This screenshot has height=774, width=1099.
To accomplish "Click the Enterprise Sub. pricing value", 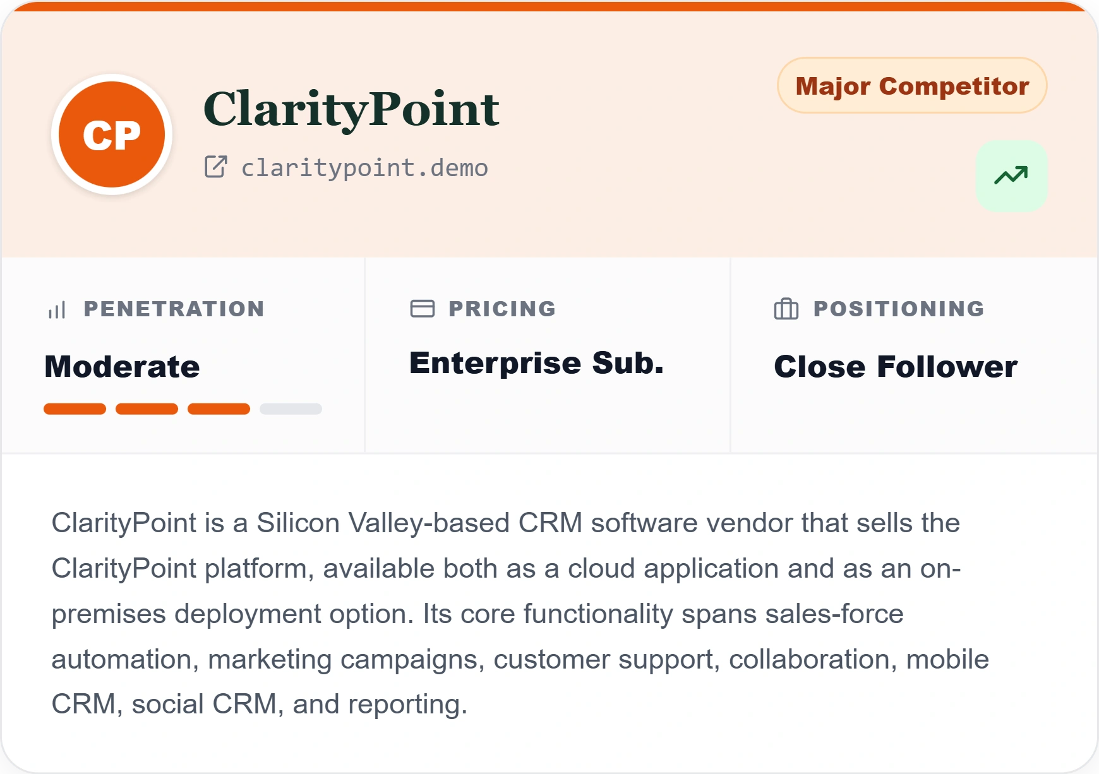I will click(x=537, y=363).
